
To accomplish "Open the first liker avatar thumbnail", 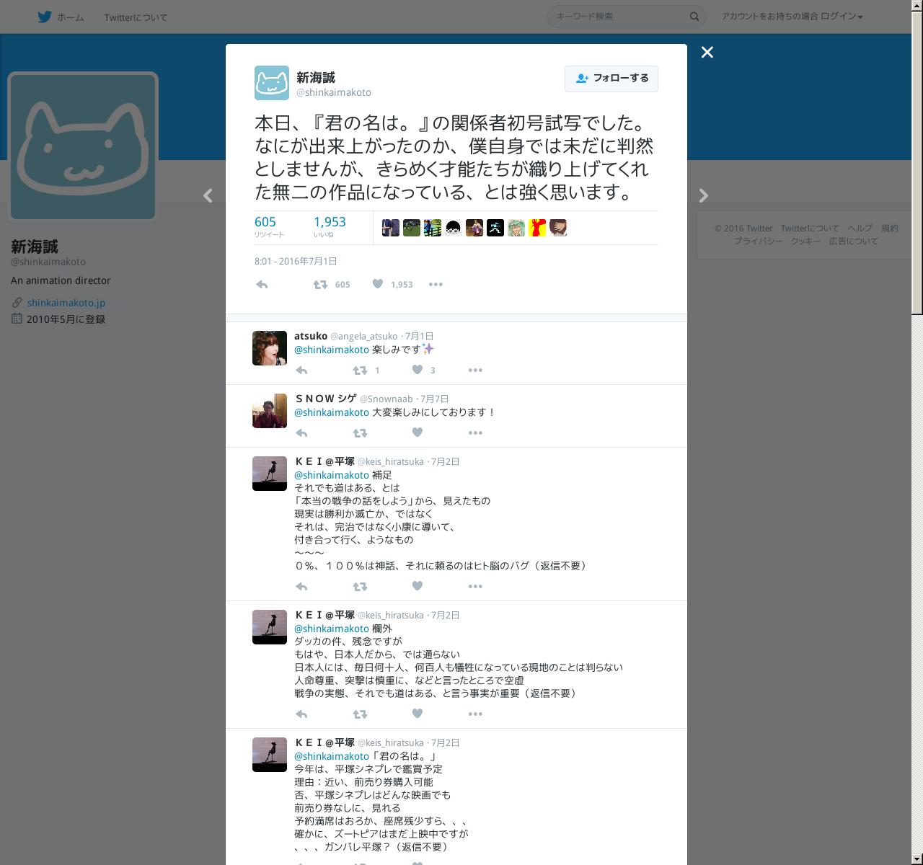I will [390, 228].
